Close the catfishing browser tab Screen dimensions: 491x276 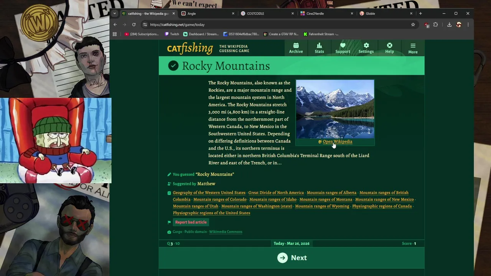coord(173,13)
